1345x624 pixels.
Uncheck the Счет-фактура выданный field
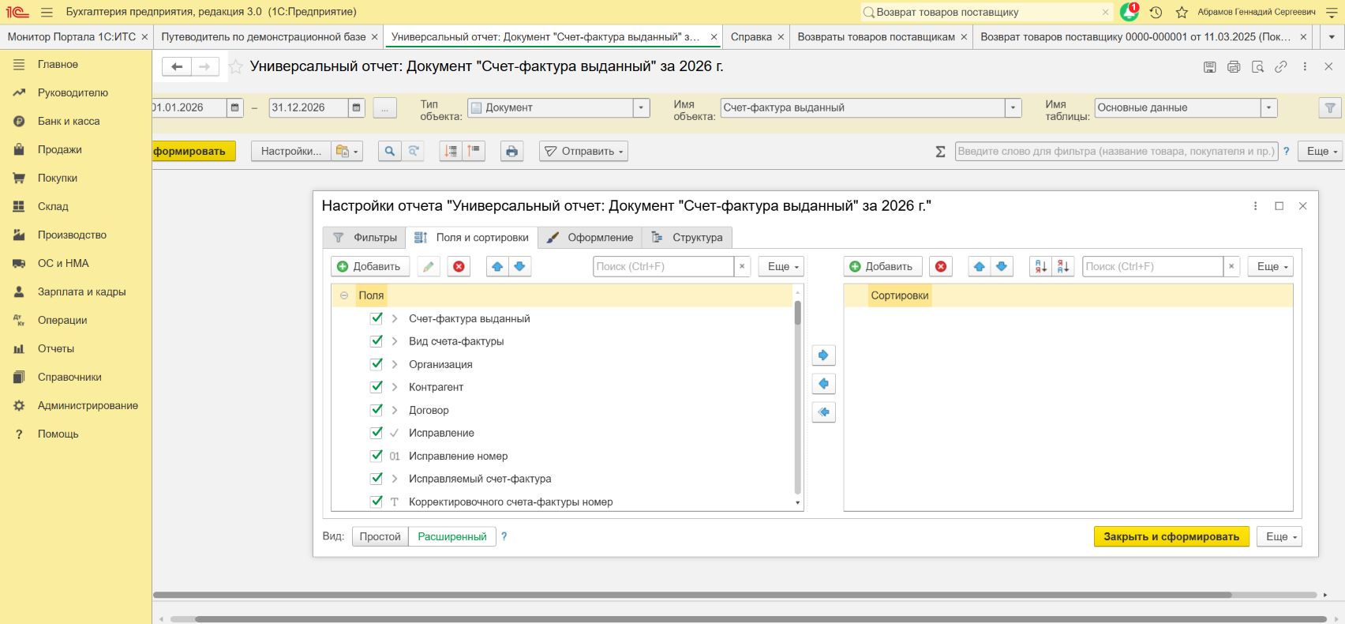click(x=377, y=318)
